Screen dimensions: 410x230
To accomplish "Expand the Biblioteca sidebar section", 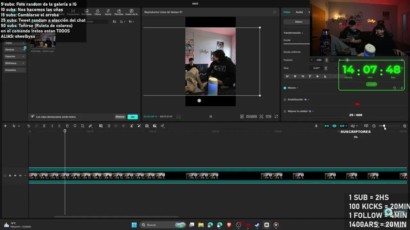I will click(x=15, y=63).
